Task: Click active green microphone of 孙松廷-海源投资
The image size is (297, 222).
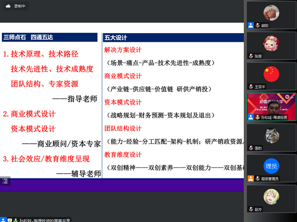Action: [257, 117]
